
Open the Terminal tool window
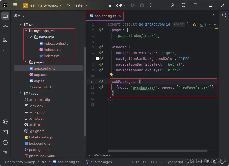5,132
